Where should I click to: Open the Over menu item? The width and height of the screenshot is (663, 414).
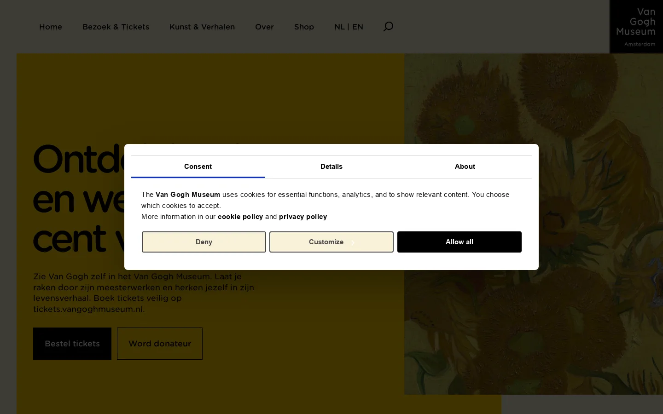click(264, 27)
